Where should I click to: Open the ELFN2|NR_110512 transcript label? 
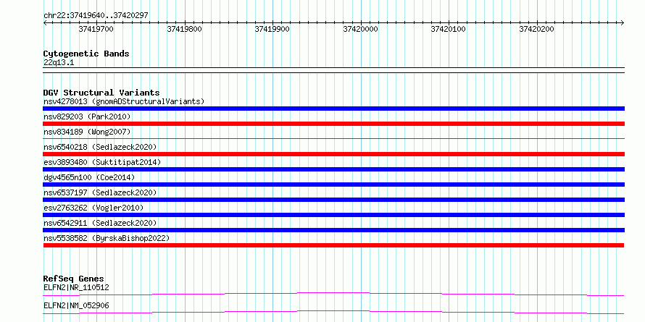tap(76, 287)
